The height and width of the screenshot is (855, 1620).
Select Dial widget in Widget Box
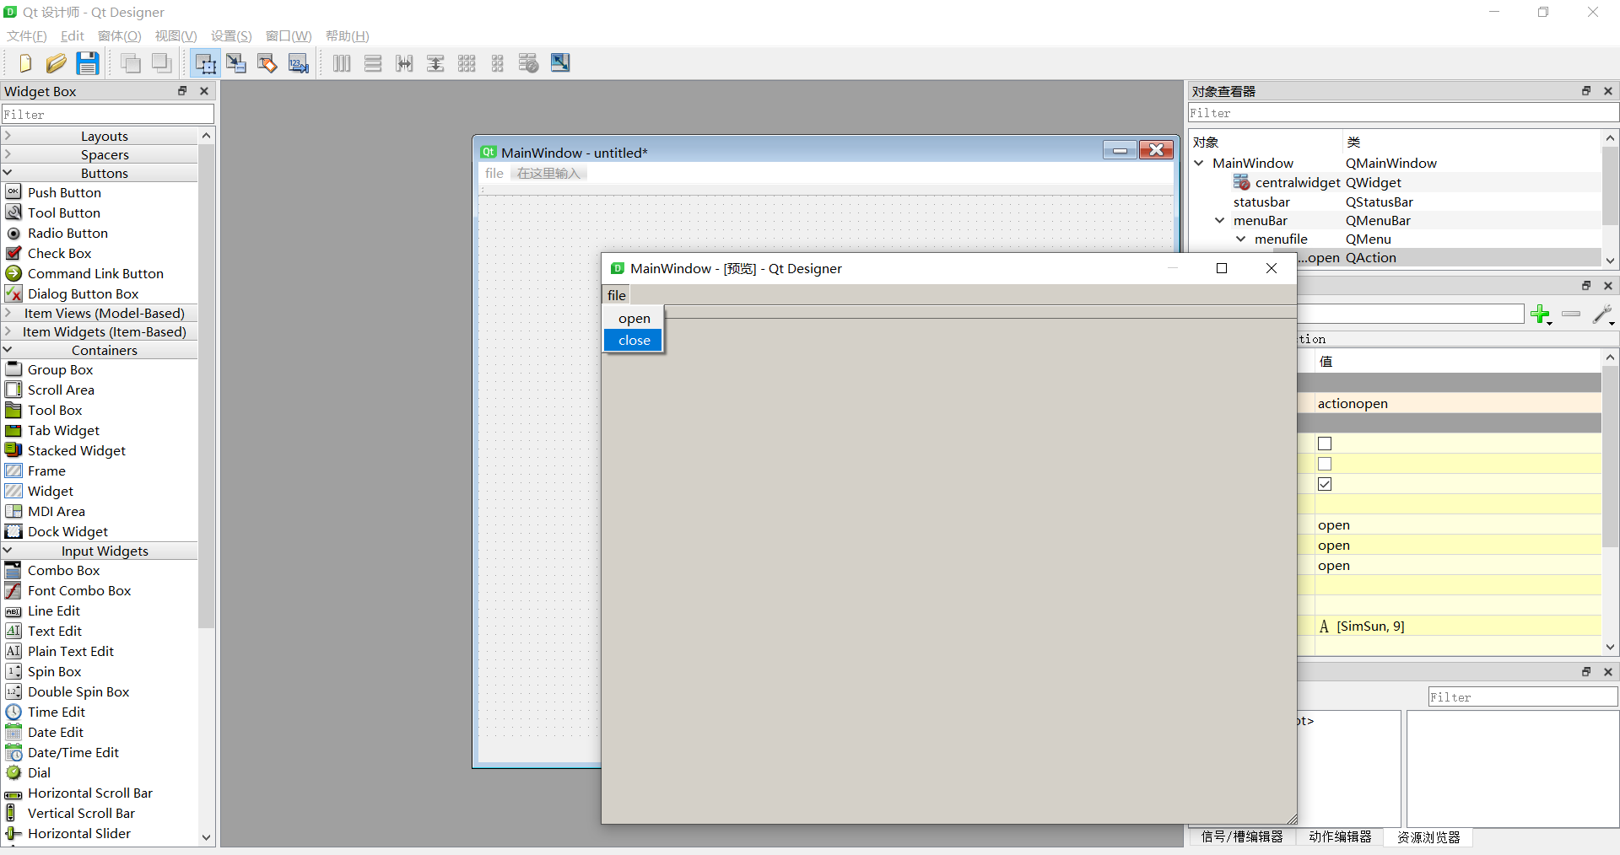point(39,772)
